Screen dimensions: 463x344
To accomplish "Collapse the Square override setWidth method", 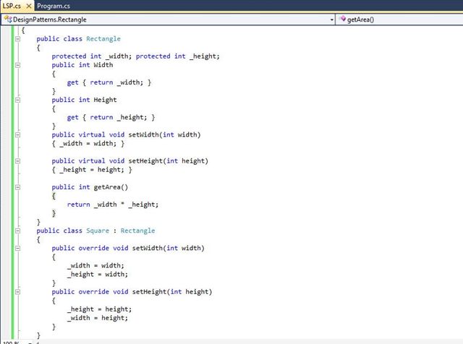I will coord(17,248).
